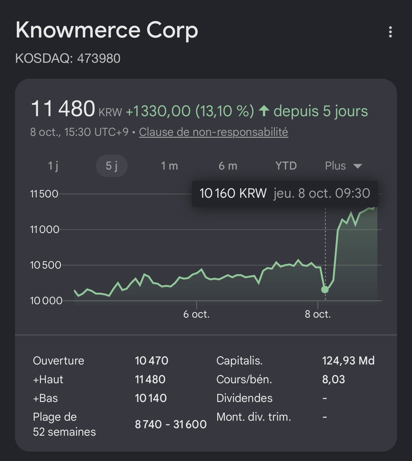
Task: Click the jeu. 8 oct. 09:30 tooltip date
Action: point(322,193)
